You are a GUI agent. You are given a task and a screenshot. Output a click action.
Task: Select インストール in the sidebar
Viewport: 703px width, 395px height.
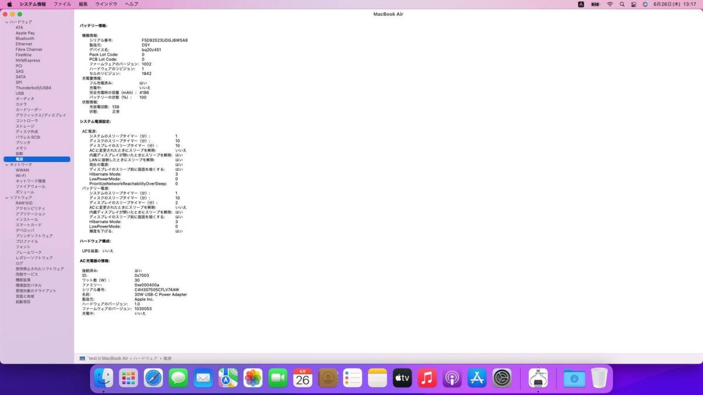27,219
